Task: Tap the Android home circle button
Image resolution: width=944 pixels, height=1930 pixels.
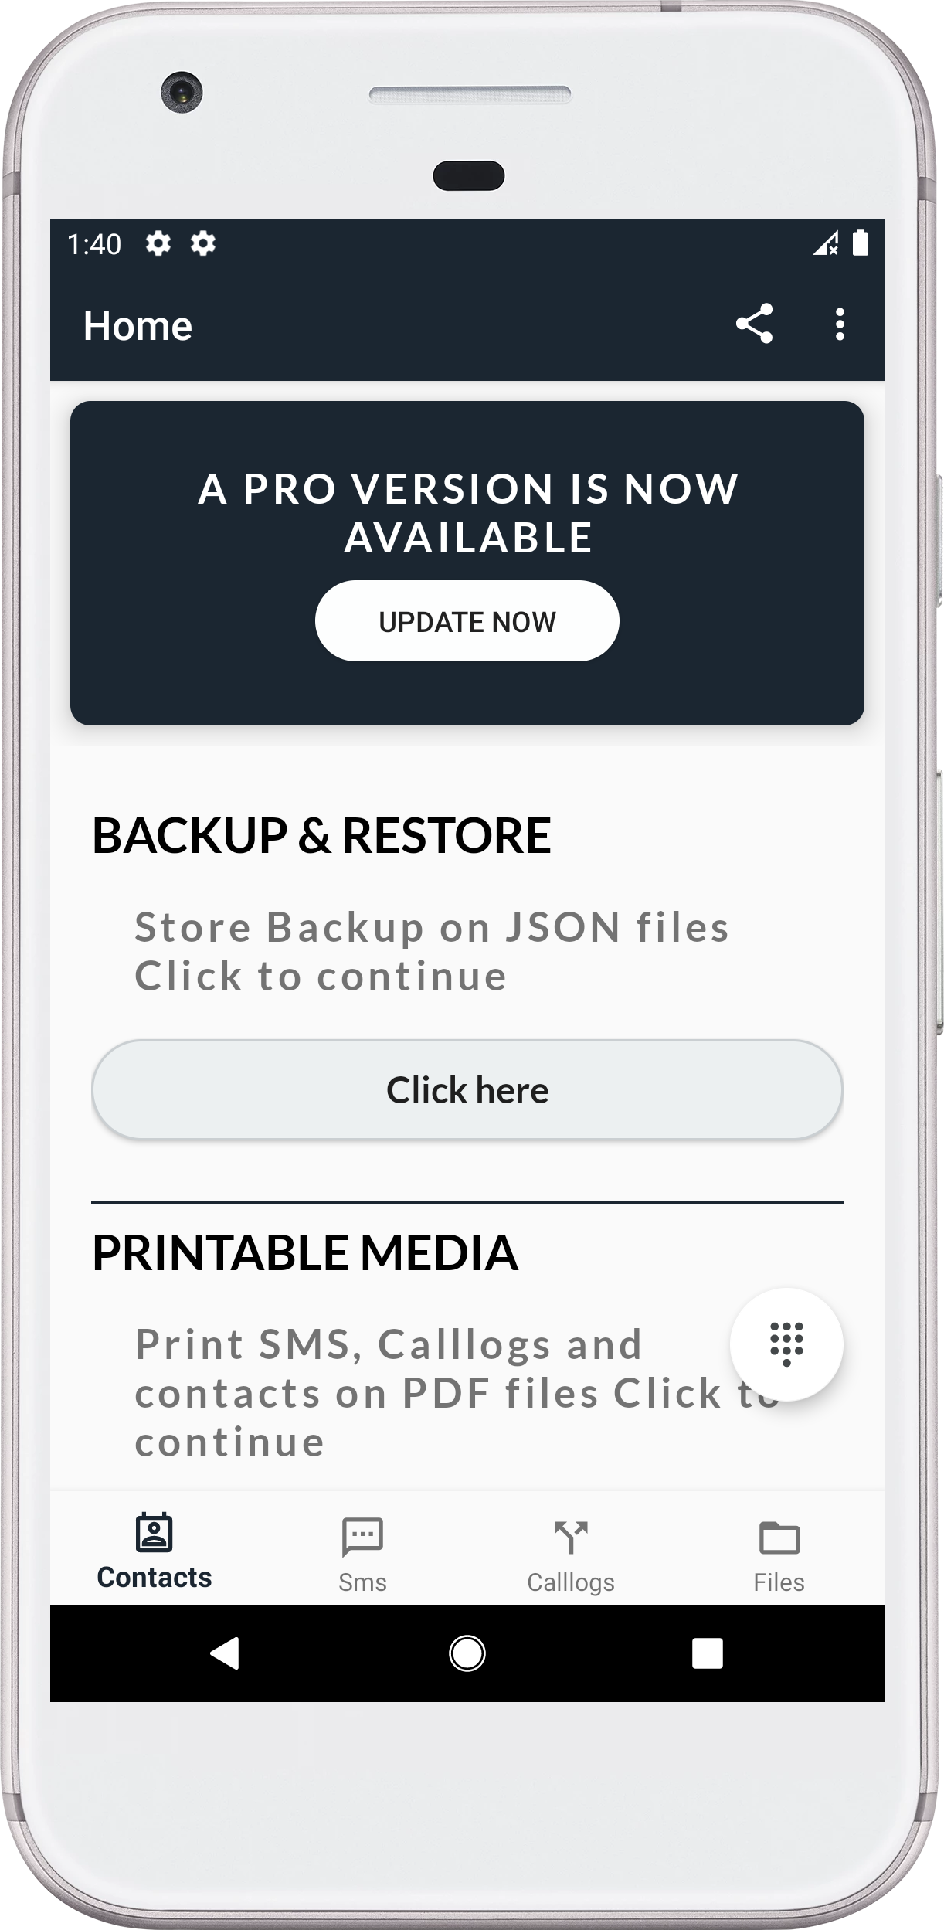Action: click(x=467, y=1654)
